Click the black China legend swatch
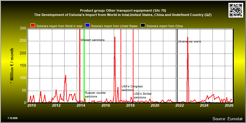 click(x=143, y=26)
